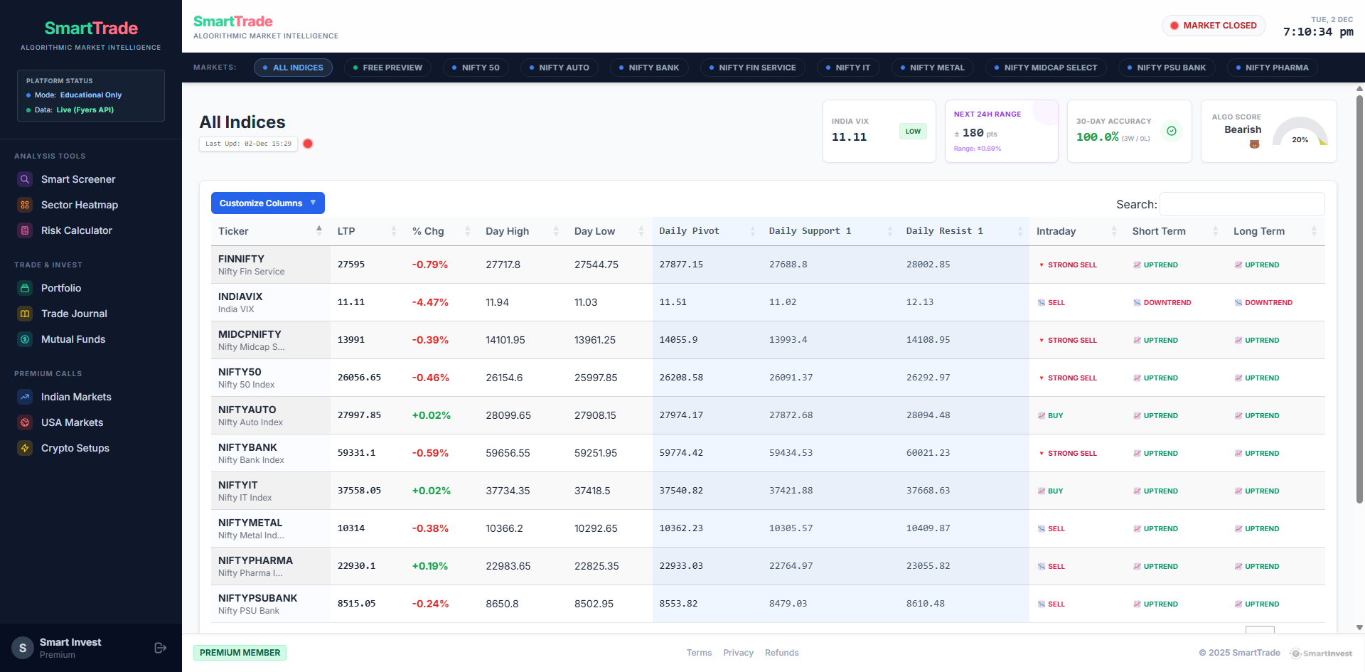
Task: Open the Privacy policy link
Action: click(738, 652)
